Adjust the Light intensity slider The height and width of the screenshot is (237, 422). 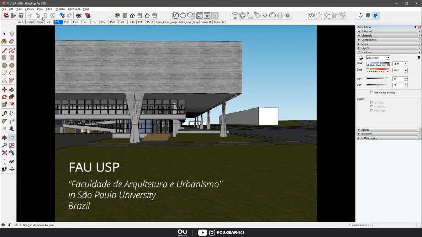[x=378, y=79]
